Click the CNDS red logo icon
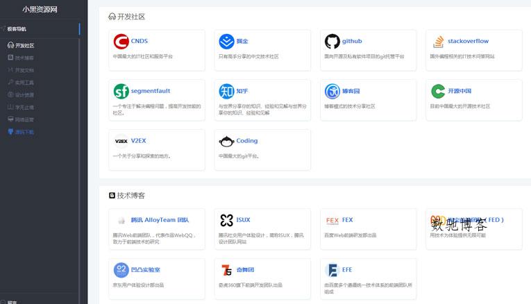531x304 pixels. (121, 42)
